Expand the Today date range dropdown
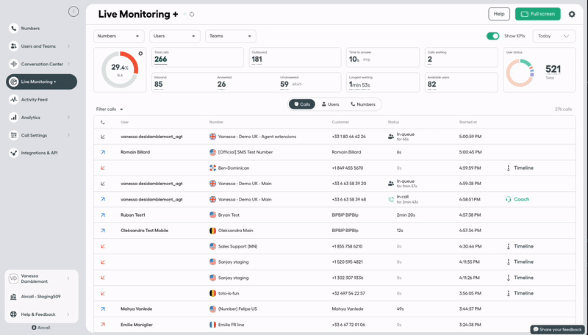The image size is (588, 335). [554, 35]
